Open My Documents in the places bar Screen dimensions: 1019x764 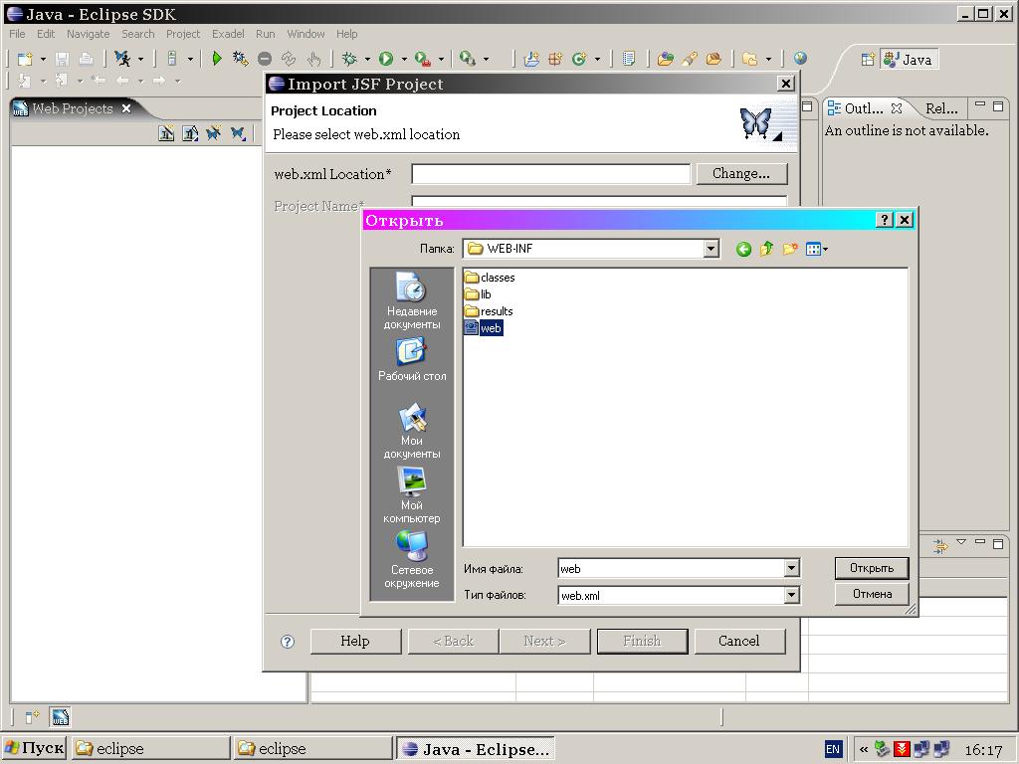pos(411,431)
